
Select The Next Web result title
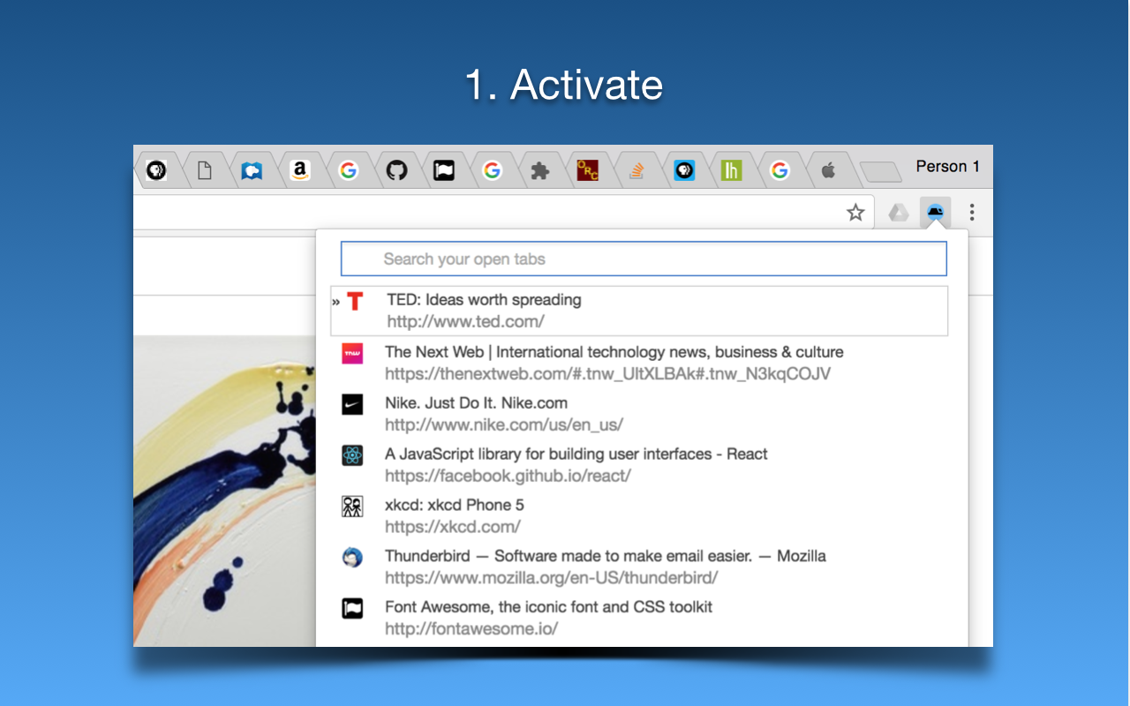pyautogui.click(x=614, y=351)
